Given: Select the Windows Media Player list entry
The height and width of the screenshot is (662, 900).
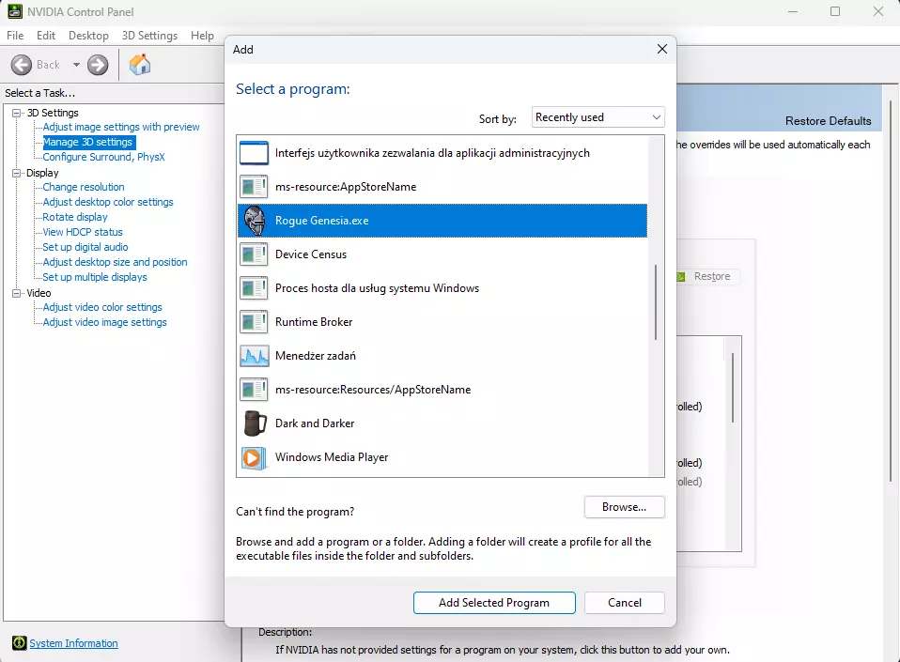Looking at the screenshot, I should pos(442,457).
